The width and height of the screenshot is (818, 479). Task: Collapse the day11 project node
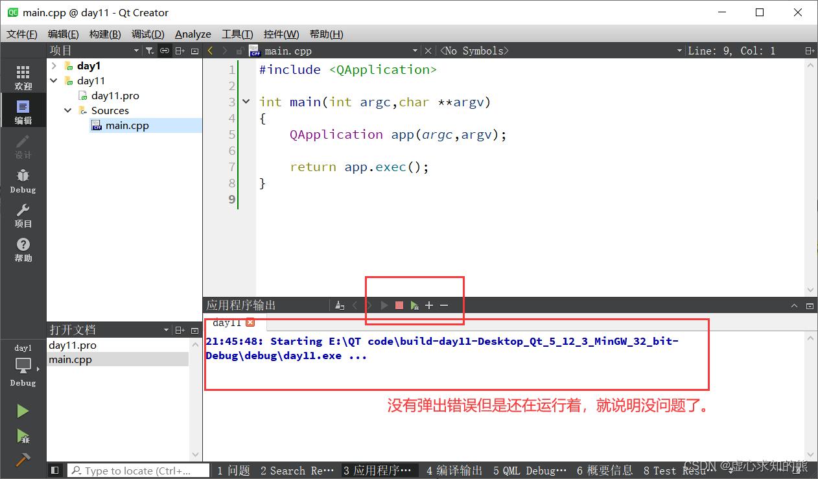coord(54,80)
